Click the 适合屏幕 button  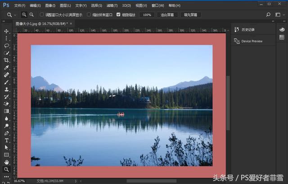pyautogui.click(x=167, y=15)
